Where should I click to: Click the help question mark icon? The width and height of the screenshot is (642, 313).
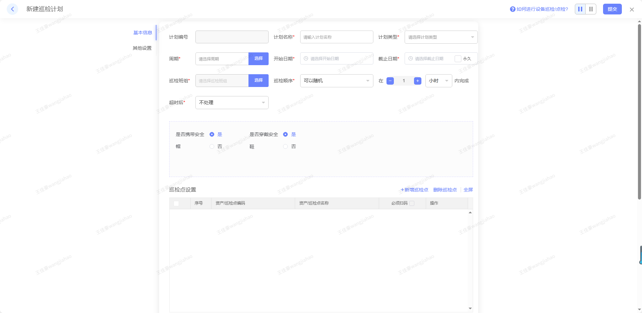(512, 9)
